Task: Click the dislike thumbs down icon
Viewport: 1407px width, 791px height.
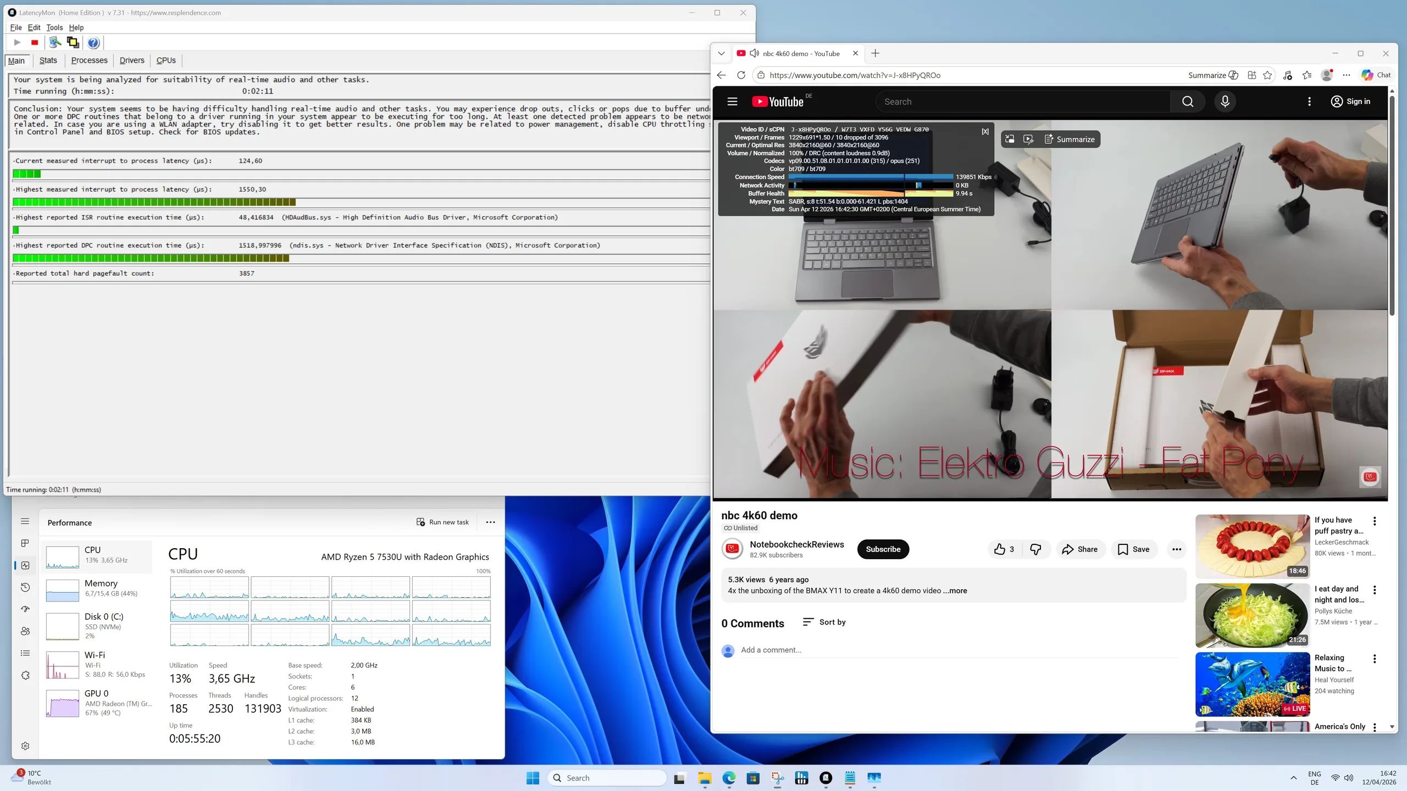Action: [x=1035, y=549]
